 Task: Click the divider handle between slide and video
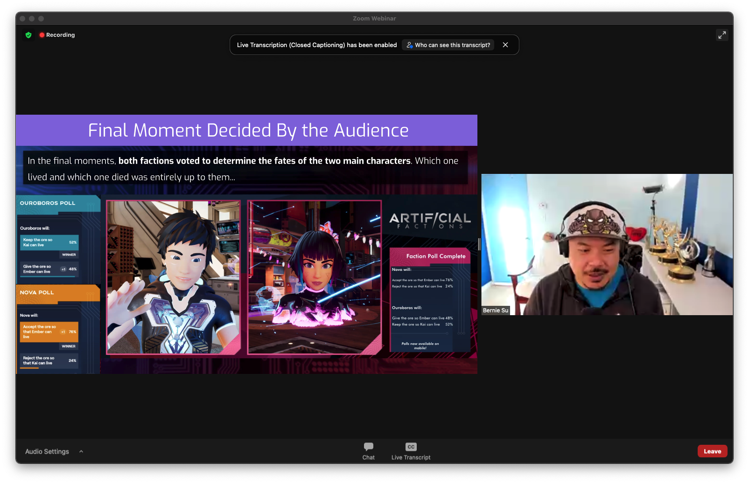[x=479, y=244]
